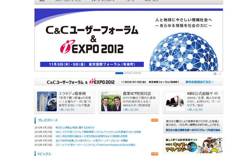Screen dimensions: 250x156
Task: Click the globe network image in the banner
Action: coord(184,52)
